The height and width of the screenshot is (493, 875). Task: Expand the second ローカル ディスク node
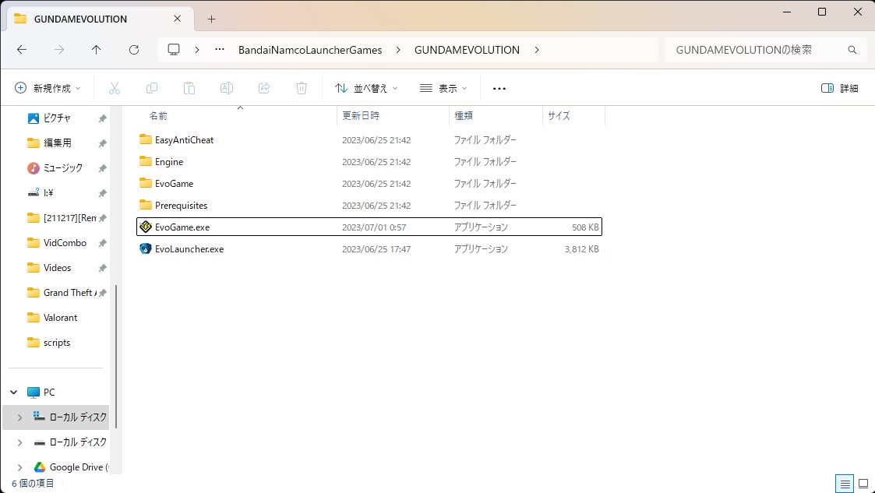(19, 442)
